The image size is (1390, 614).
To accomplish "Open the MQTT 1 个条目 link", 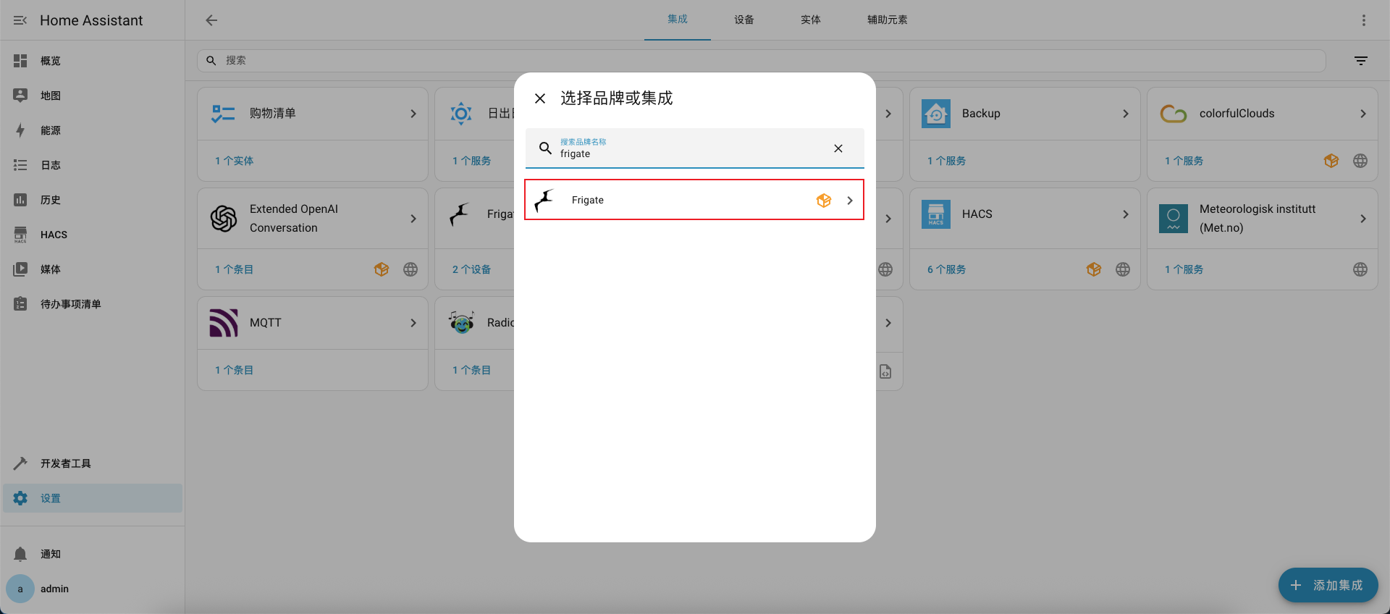I will (x=234, y=370).
